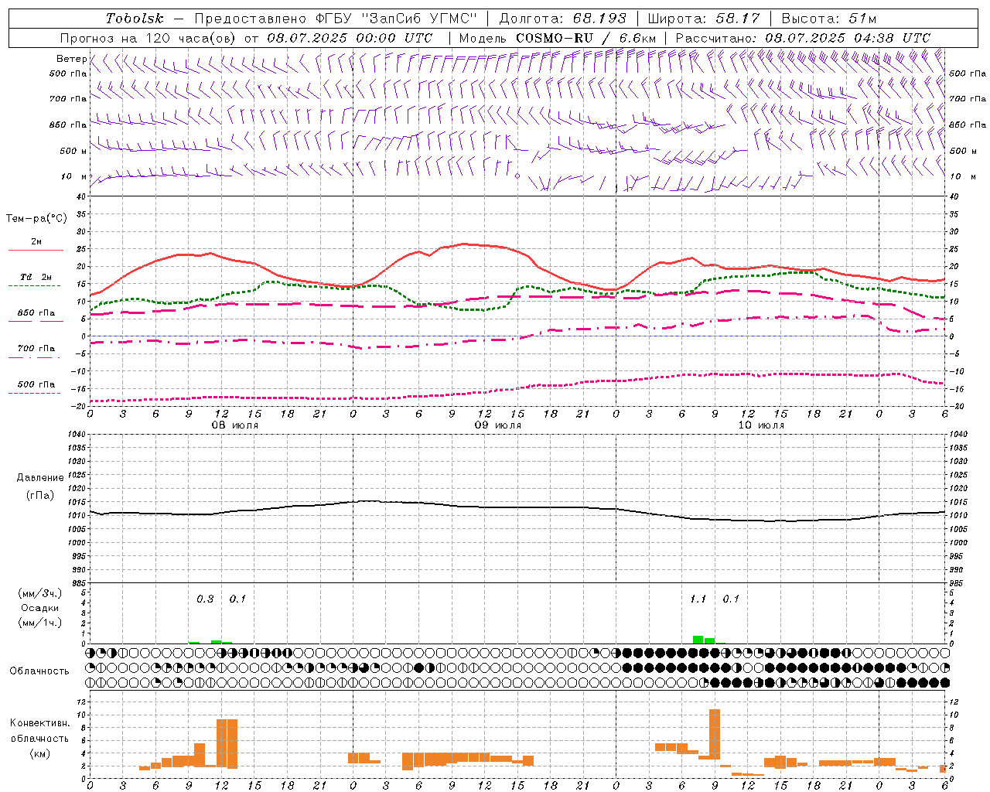The image size is (990, 792).
Task: Click the station name Tobolsk in the header
Action: point(135,19)
